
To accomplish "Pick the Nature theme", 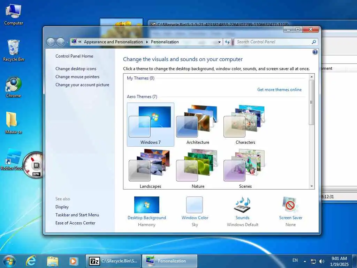I will coord(198,169).
